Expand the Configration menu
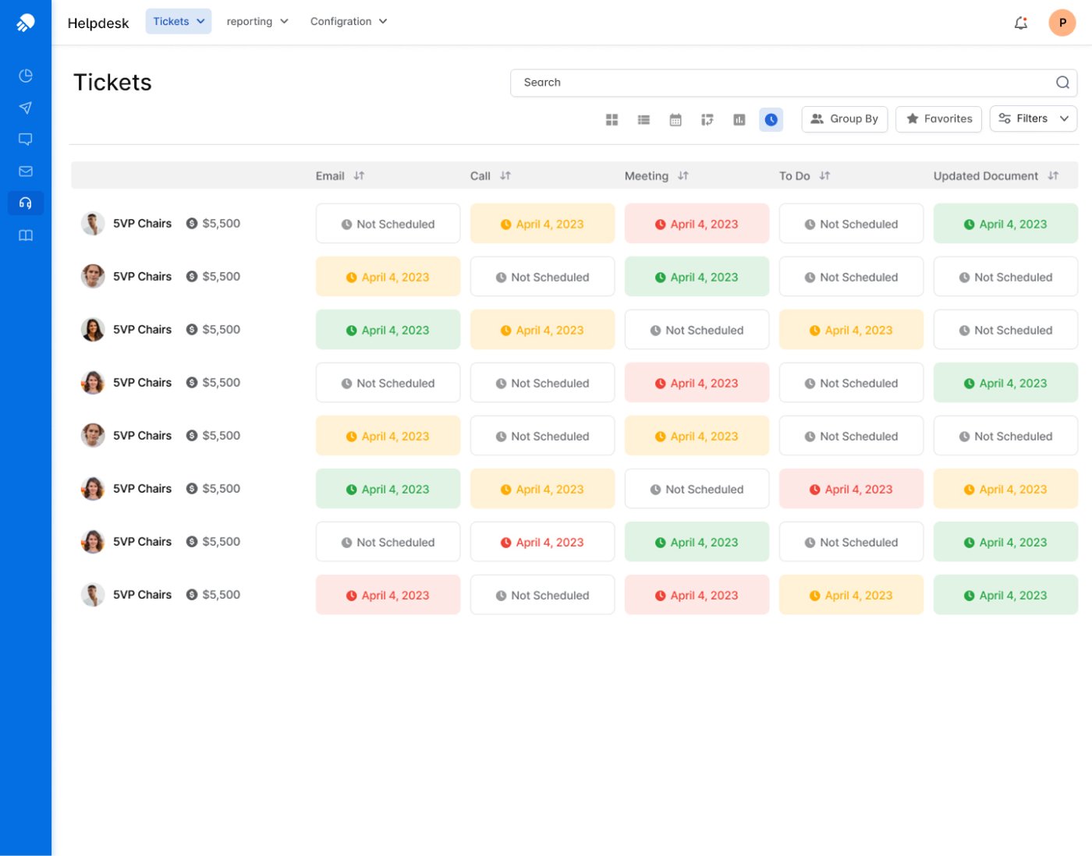 point(348,22)
